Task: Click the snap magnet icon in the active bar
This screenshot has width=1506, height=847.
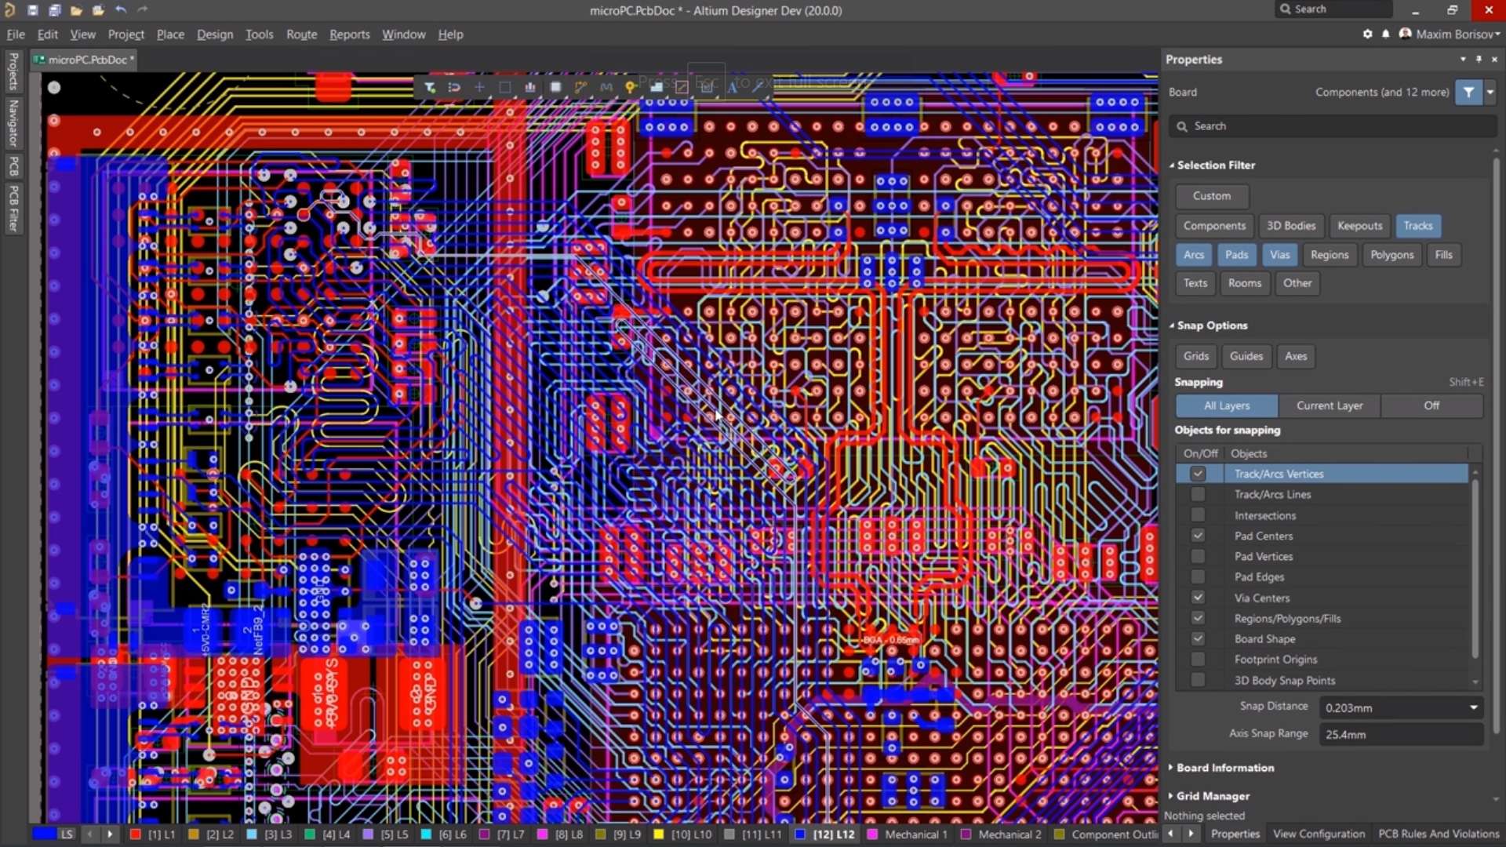Action: pos(454,87)
